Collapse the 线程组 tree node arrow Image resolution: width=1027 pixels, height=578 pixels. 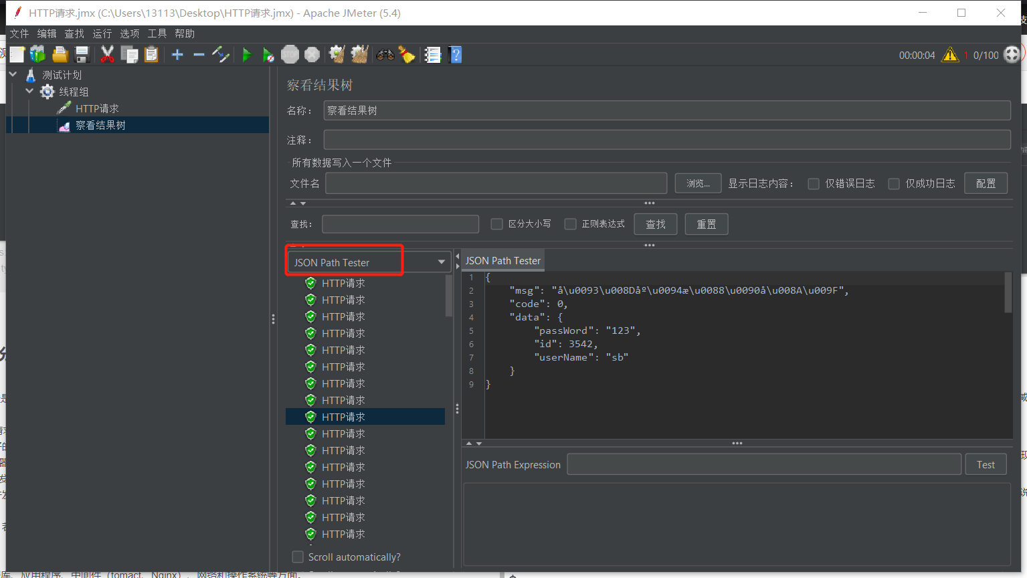(29, 91)
